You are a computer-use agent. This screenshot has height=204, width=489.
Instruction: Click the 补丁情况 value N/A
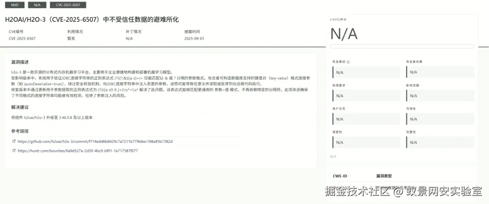129,39
